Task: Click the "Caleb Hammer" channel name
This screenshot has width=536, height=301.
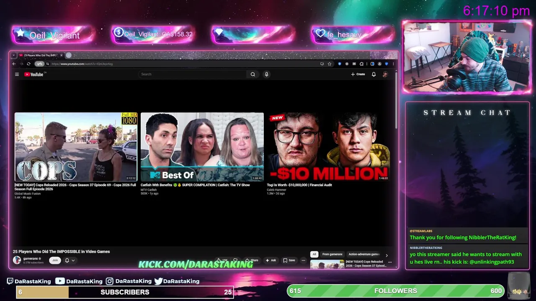Action: [276, 190]
